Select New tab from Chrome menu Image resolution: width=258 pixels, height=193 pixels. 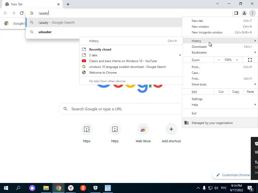point(220,21)
